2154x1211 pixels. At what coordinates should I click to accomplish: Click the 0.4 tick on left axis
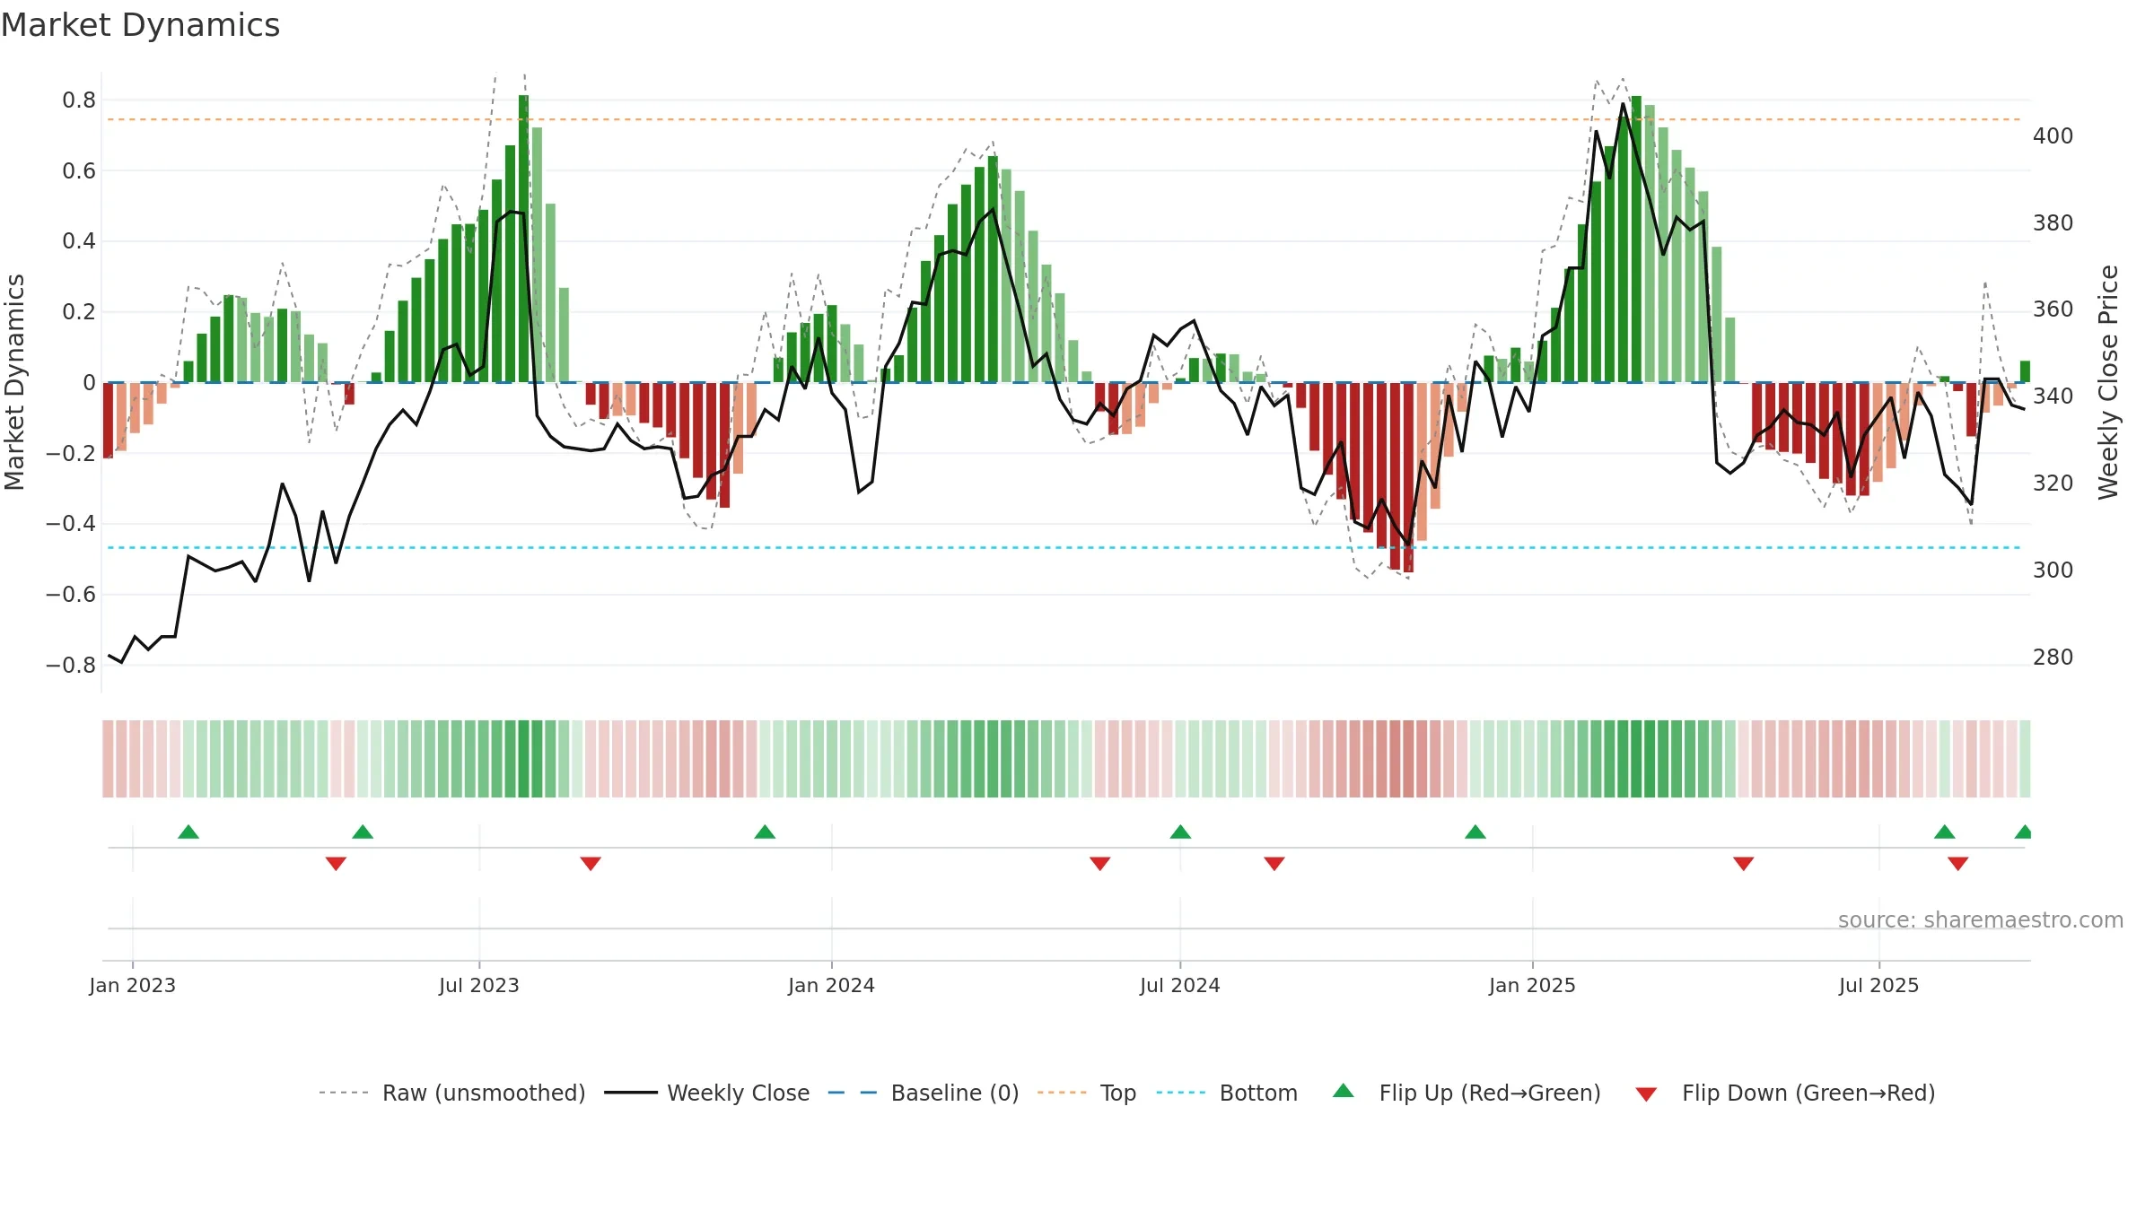coord(79,240)
